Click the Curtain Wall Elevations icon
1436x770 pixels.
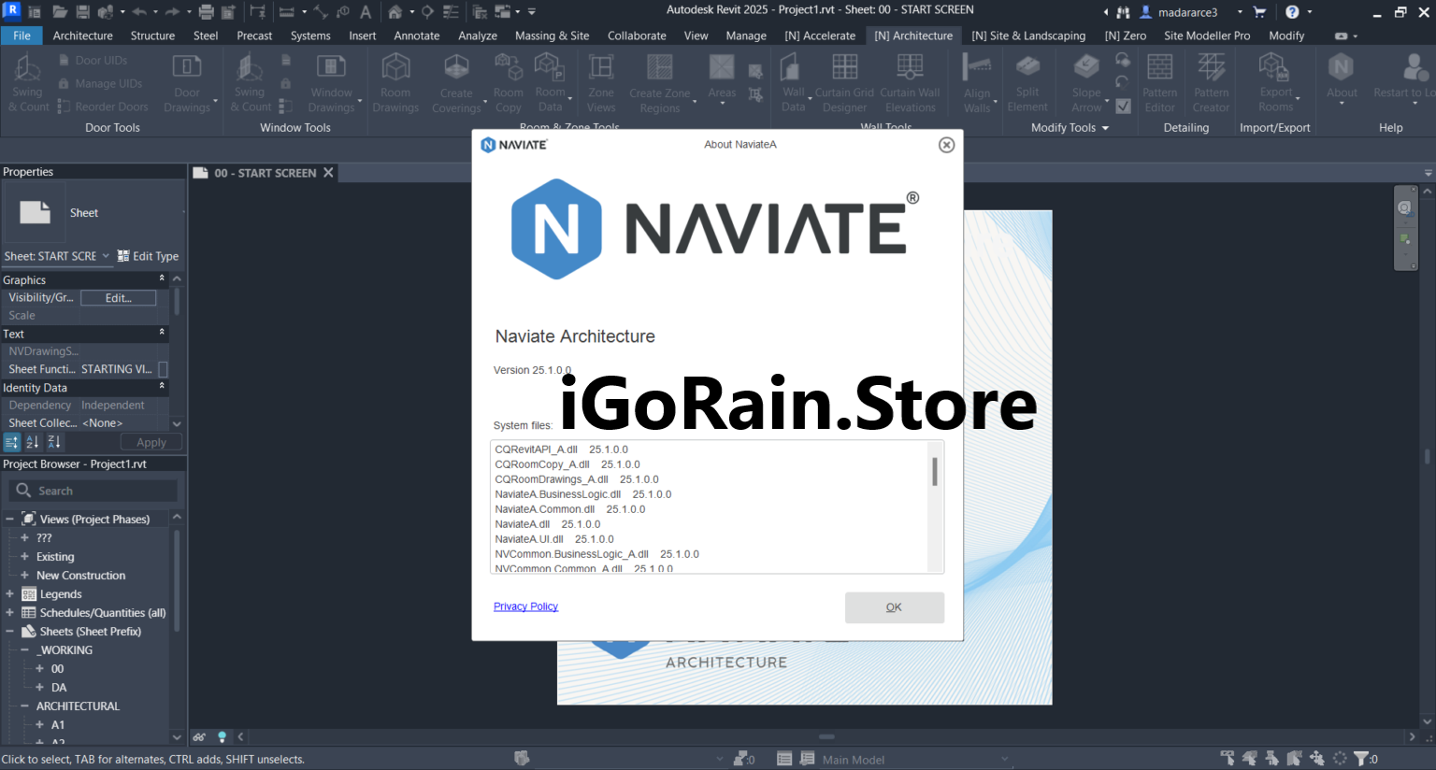coord(910,82)
